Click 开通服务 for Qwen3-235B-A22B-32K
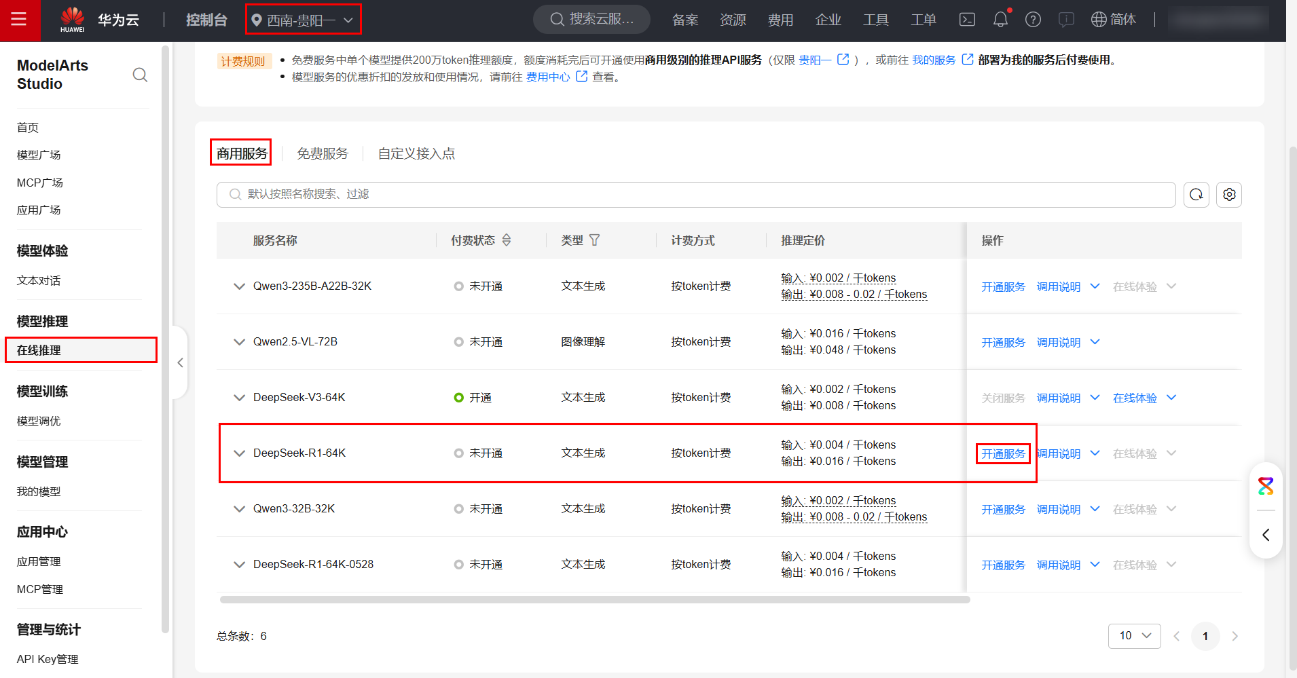Viewport: 1297px width, 678px height. (1003, 287)
